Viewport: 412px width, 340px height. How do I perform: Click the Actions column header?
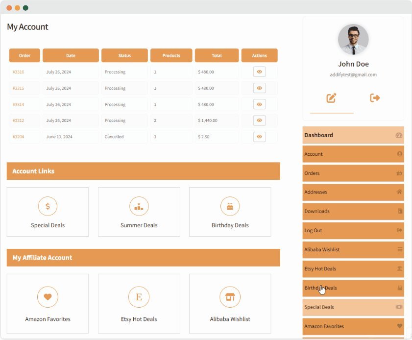[259, 55]
